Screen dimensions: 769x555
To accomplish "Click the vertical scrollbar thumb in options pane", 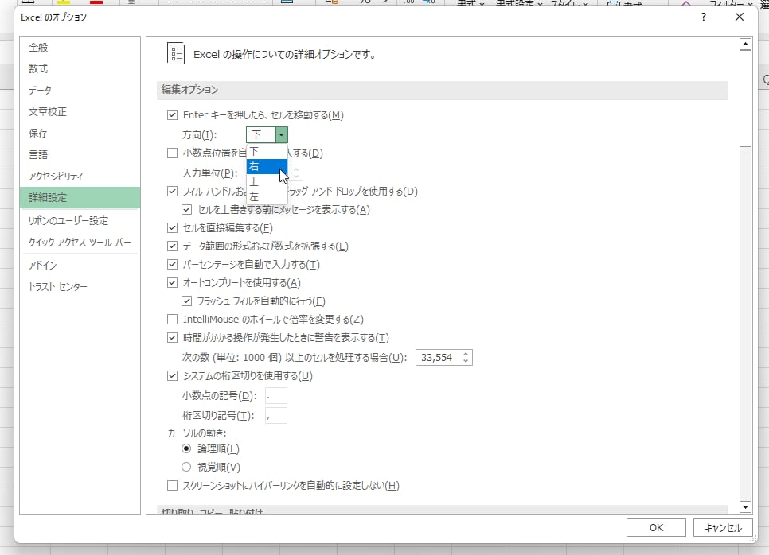I will [x=745, y=98].
